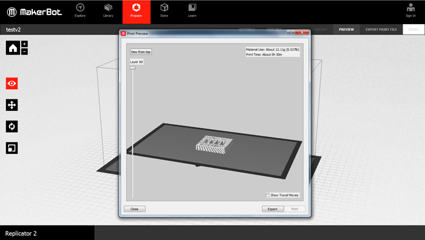The width and height of the screenshot is (425, 240).
Task: Select the Move tool
Action: click(x=12, y=105)
